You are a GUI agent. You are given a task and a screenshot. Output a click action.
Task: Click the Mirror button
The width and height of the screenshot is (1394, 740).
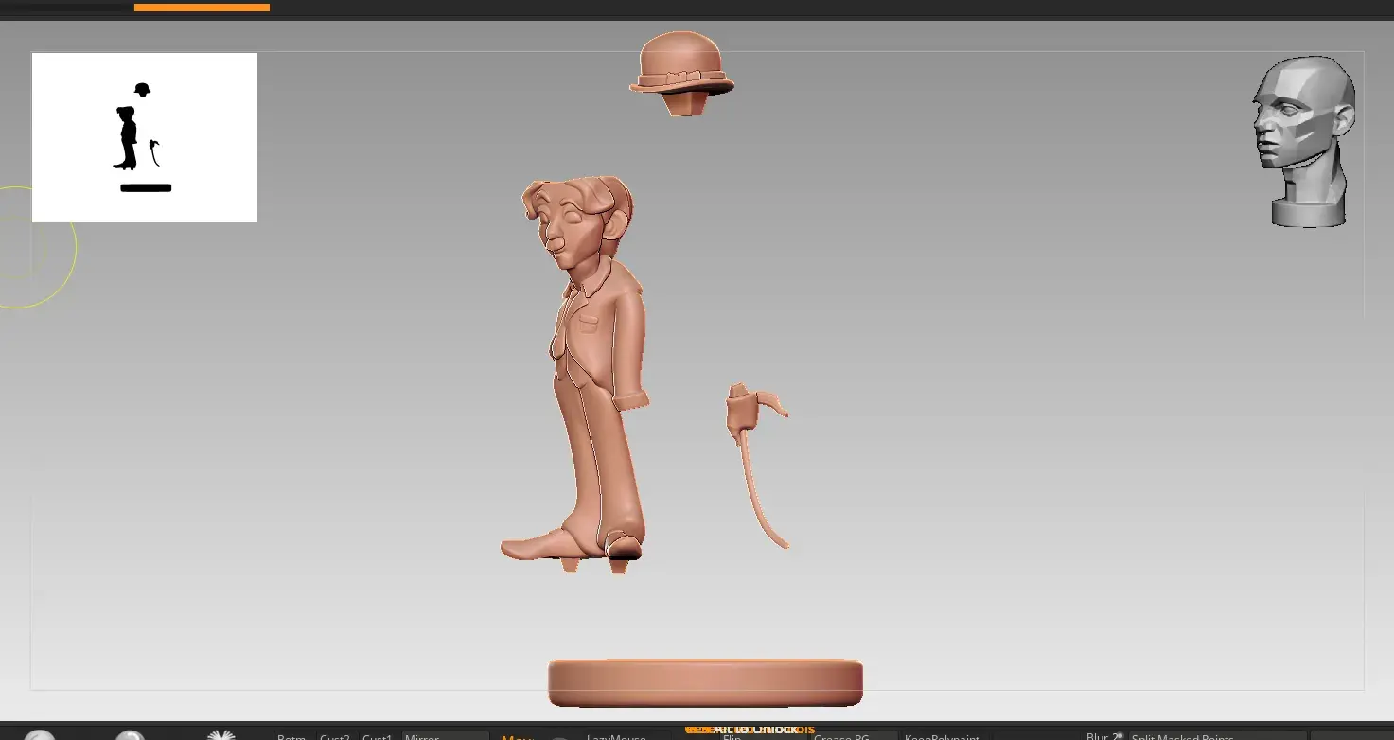pyautogui.click(x=445, y=735)
